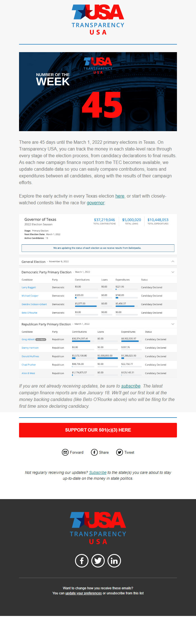Open the footer LinkedIn circle icon
The image size is (196, 621).
point(114,561)
